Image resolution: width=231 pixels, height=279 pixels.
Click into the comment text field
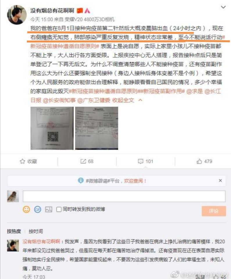click(124, 196)
